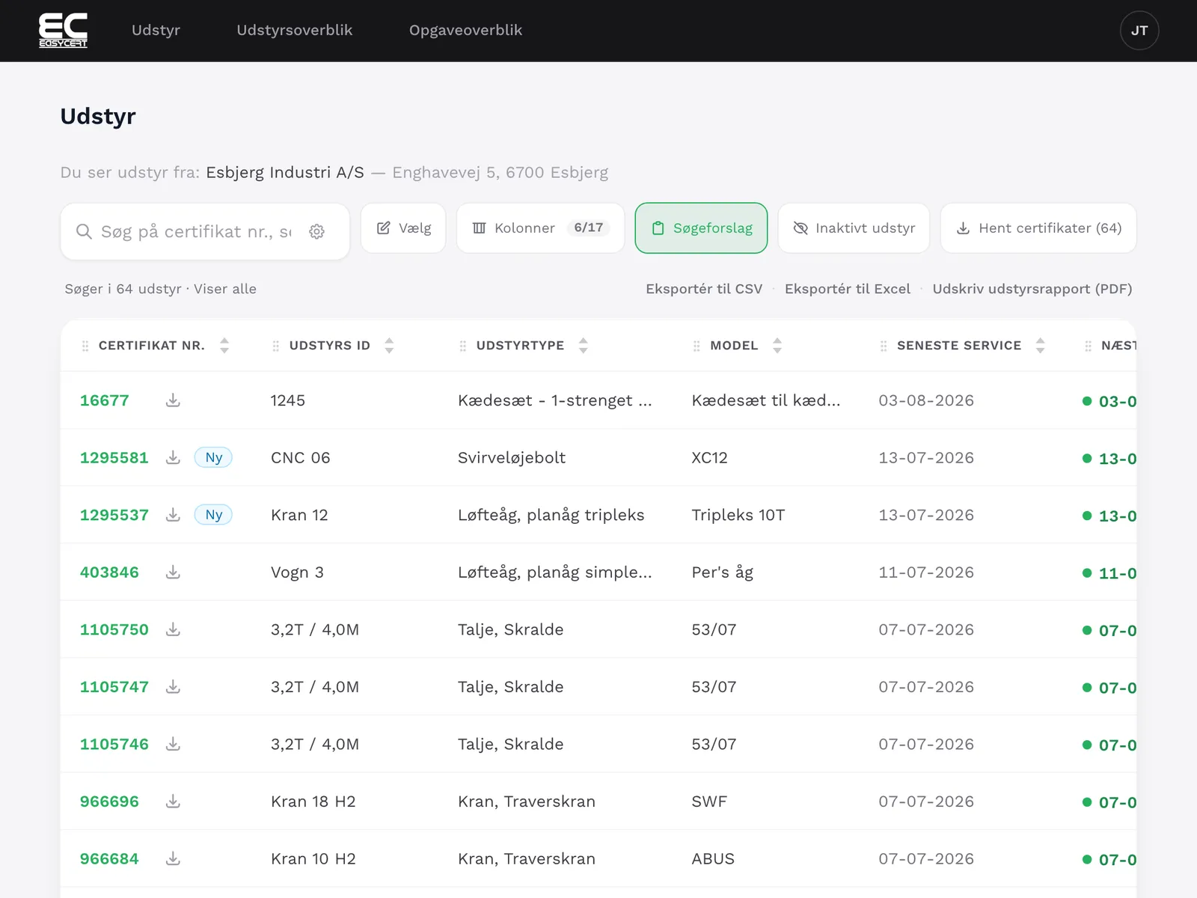Focus the certificate search field
The width and height of the screenshot is (1197, 898).
tap(196, 232)
